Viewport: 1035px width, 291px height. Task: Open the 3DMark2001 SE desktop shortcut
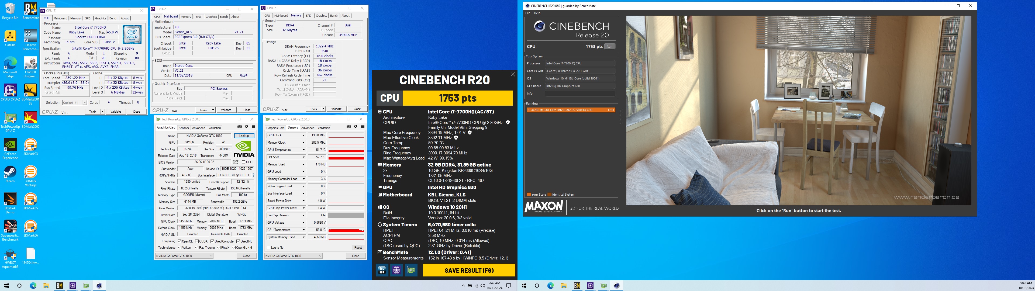pos(30,95)
